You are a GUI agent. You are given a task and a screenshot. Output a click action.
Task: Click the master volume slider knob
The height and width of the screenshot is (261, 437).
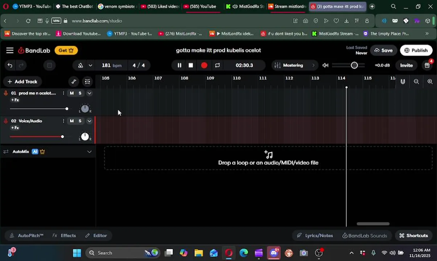354,65
